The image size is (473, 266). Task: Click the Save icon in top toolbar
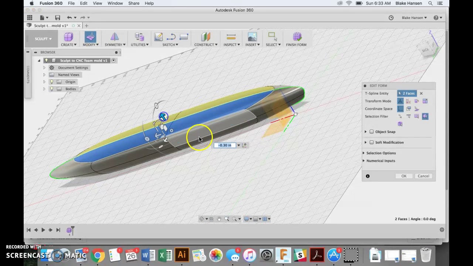[57, 17]
